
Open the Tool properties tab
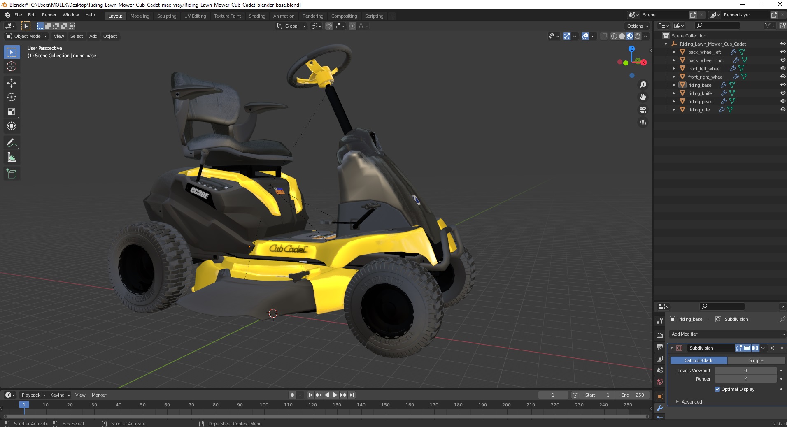[x=660, y=320]
